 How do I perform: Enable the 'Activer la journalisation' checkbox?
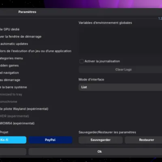(x=81, y=61)
